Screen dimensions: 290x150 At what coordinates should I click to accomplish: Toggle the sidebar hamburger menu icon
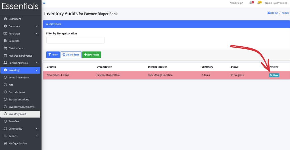pos(44,3)
